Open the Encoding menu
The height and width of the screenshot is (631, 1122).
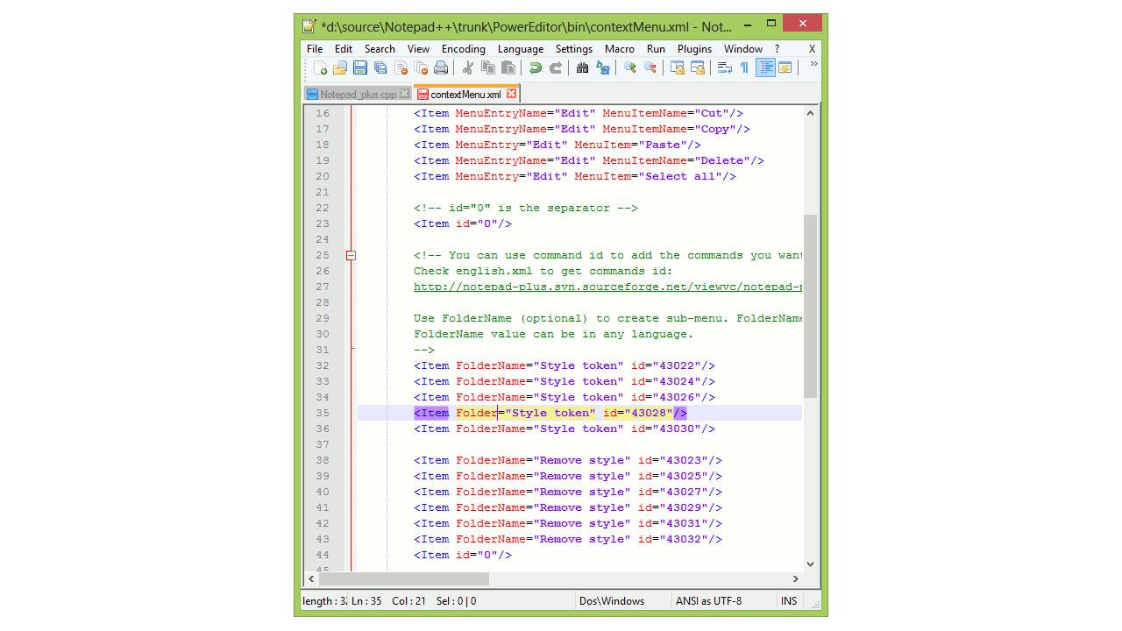coord(463,49)
